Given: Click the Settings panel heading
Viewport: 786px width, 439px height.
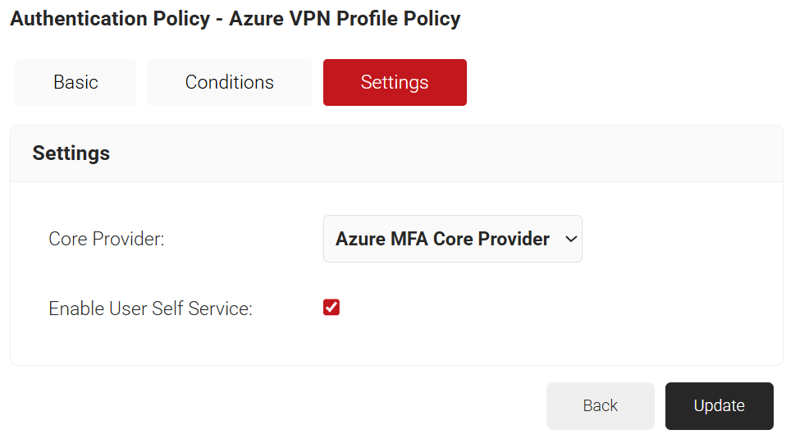Looking at the screenshot, I should coord(71,153).
